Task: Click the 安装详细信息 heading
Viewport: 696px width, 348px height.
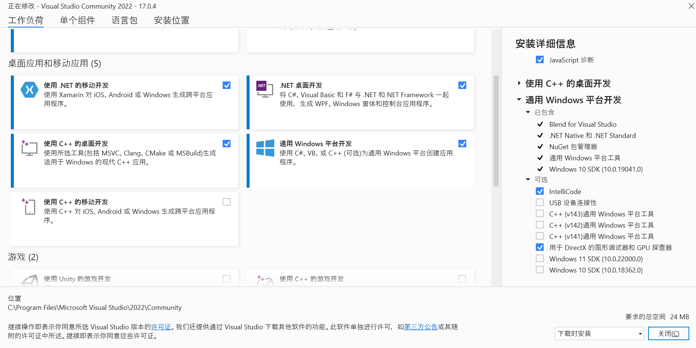Action: tap(545, 44)
